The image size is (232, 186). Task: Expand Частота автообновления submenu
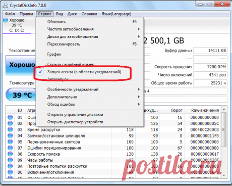(x=90, y=29)
